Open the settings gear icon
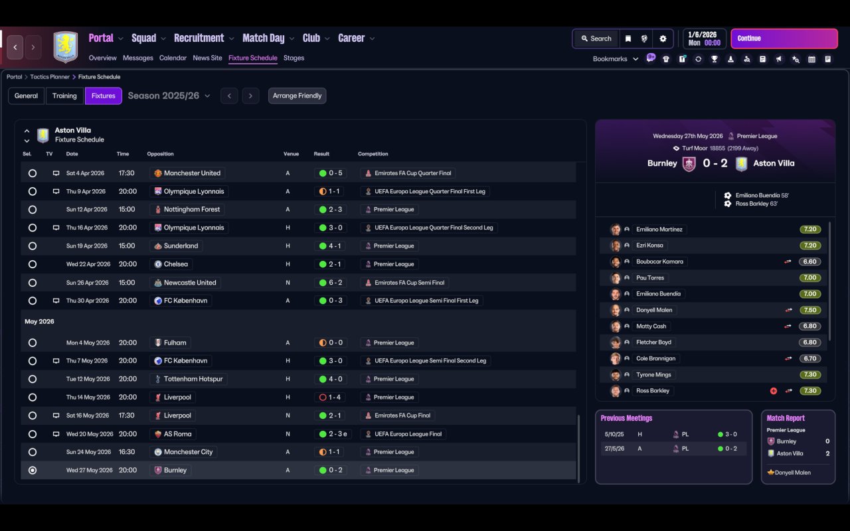Image resolution: width=850 pixels, height=531 pixels. (x=663, y=38)
